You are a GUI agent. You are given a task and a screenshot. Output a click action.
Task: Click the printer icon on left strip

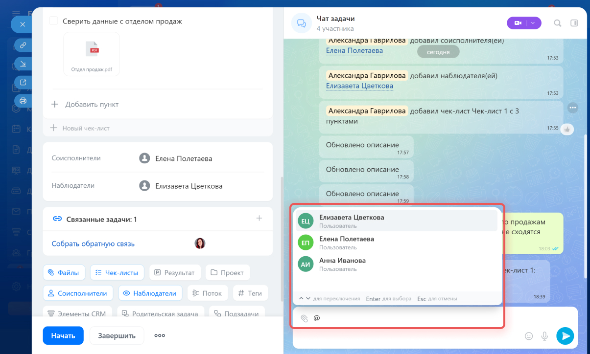(x=23, y=101)
